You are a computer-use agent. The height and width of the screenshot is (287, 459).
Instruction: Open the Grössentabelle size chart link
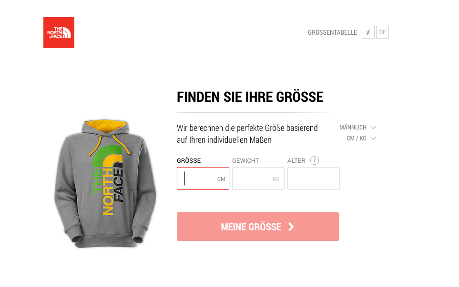(x=332, y=32)
